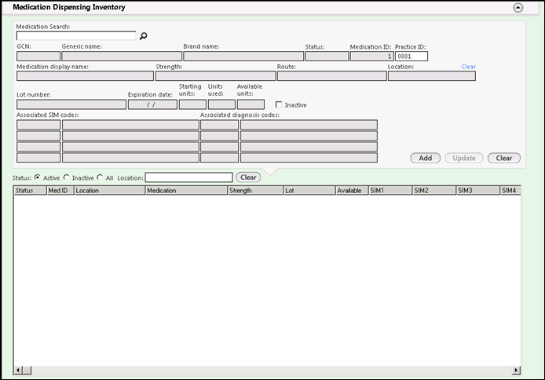545x380 pixels.
Task: Click the Lot number field
Action: pos(71,104)
